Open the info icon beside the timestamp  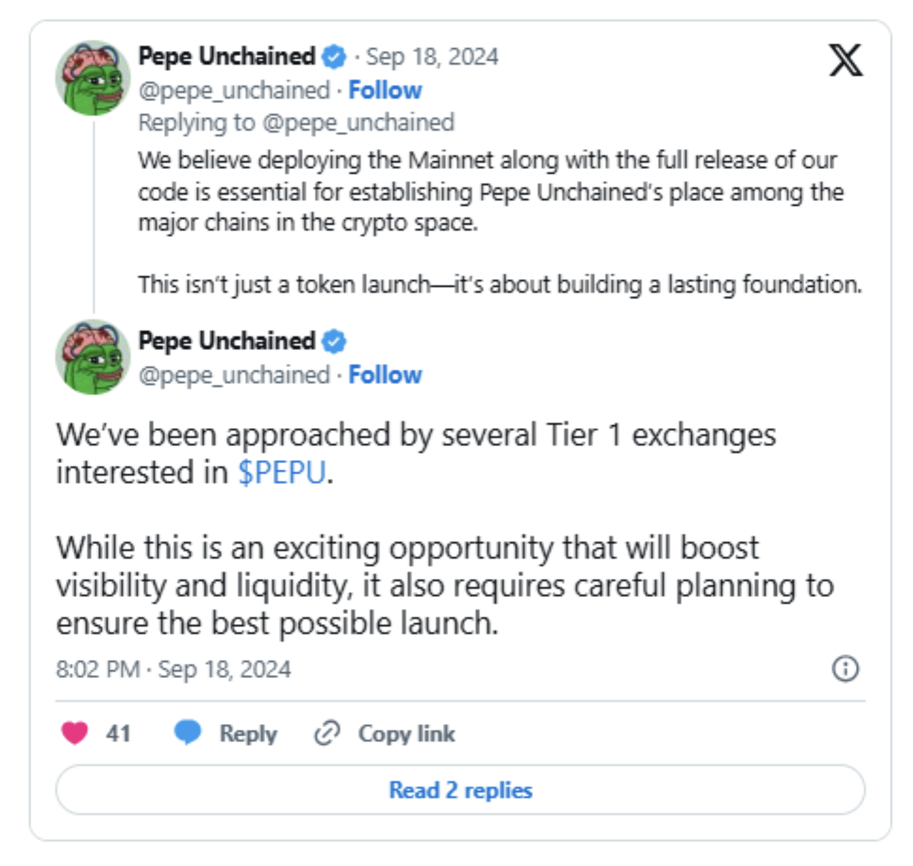click(x=845, y=669)
